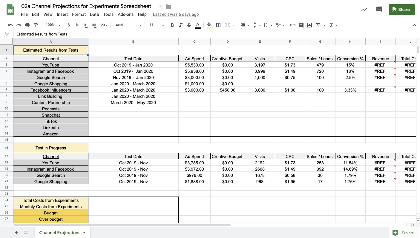Open the Data menu
This screenshot has width=420, height=238.
94,14
